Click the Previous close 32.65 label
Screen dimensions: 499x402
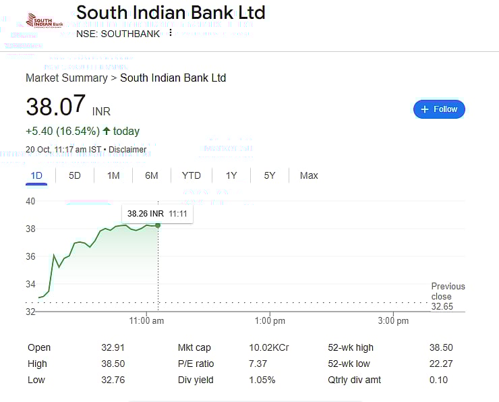click(447, 296)
